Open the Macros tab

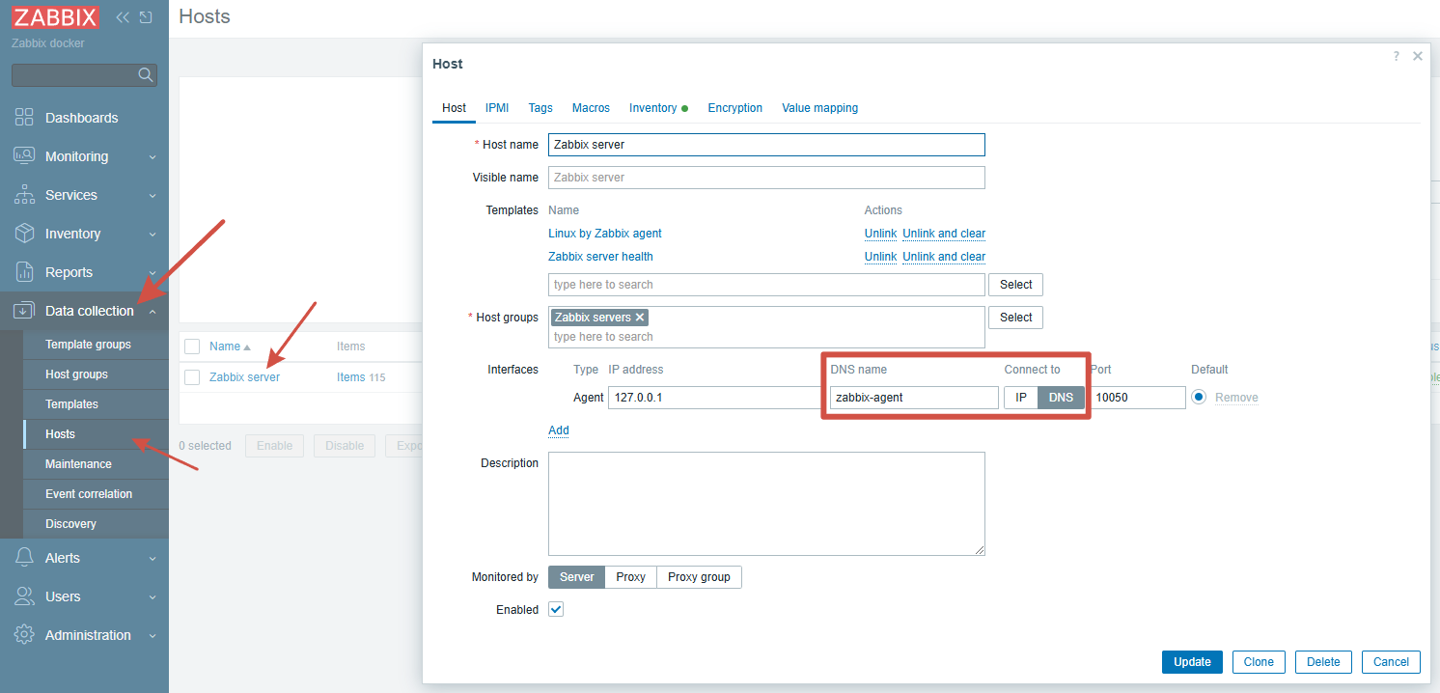click(591, 108)
